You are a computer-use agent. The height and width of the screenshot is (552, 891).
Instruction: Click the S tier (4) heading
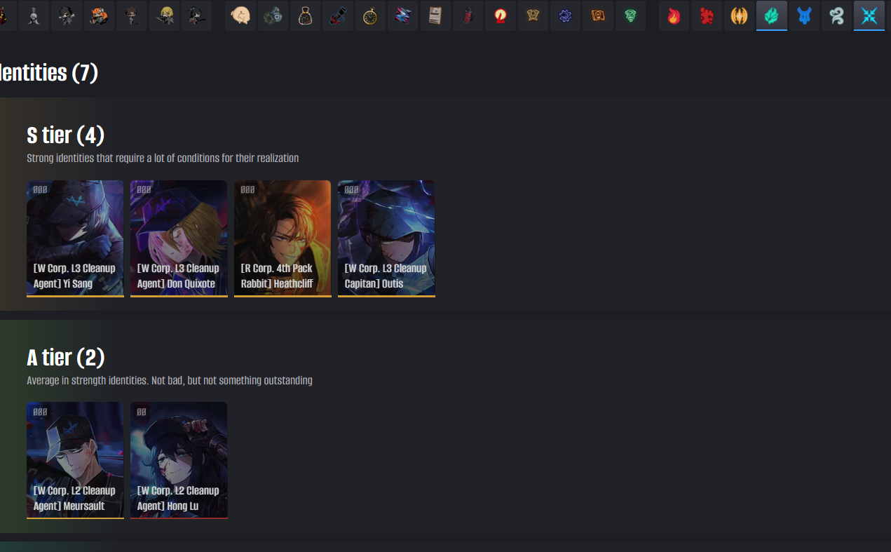click(66, 135)
